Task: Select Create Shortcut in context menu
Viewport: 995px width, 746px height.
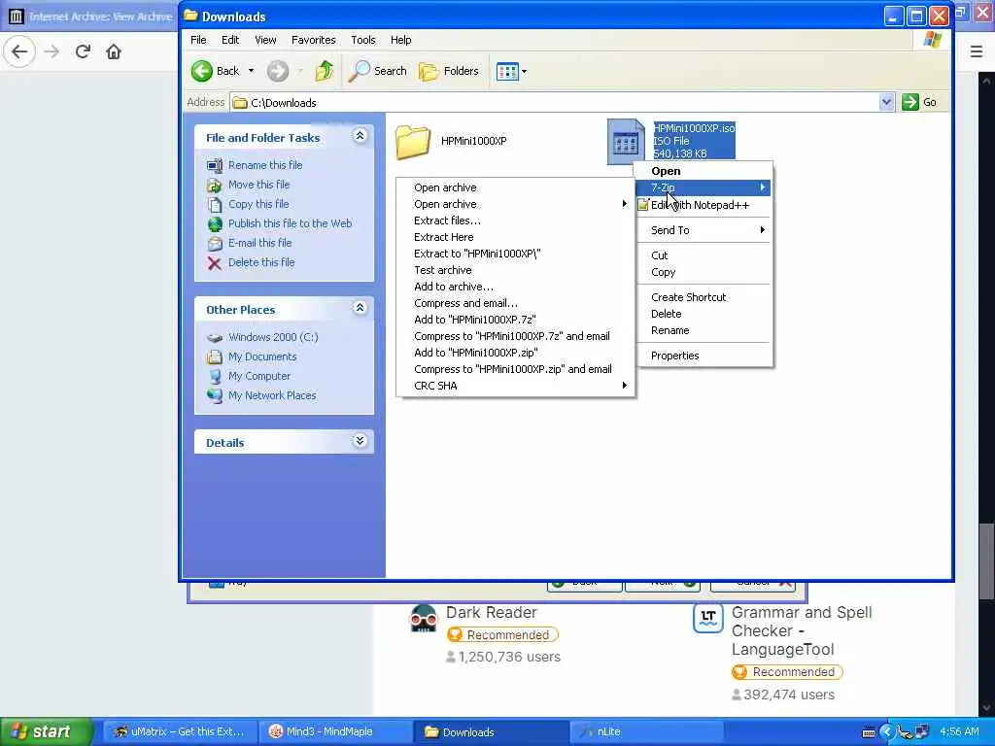Action: [x=705, y=297]
